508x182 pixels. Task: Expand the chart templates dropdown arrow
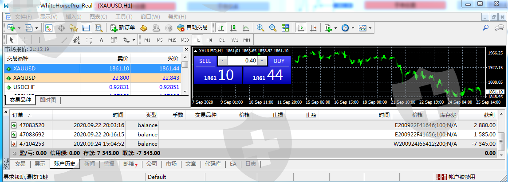click(x=370, y=27)
